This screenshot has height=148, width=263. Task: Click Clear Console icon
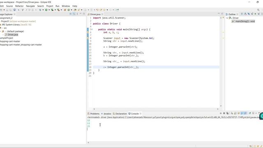pos(232,113)
